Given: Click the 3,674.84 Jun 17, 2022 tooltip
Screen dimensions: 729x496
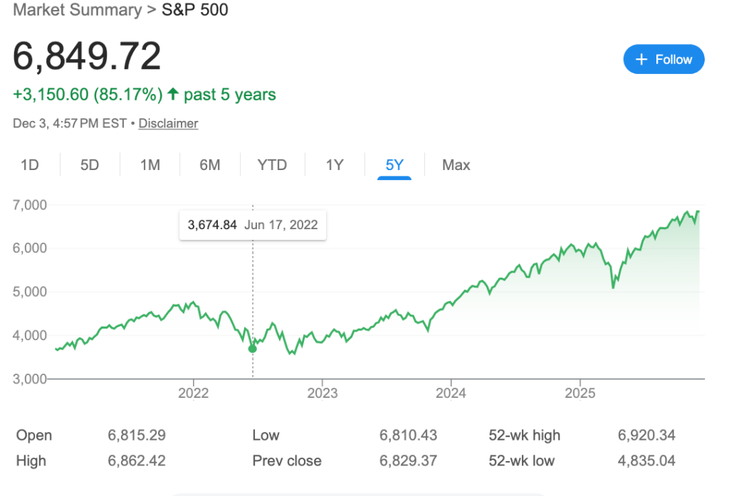Looking at the screenshot, I should [x=253, y=225].
